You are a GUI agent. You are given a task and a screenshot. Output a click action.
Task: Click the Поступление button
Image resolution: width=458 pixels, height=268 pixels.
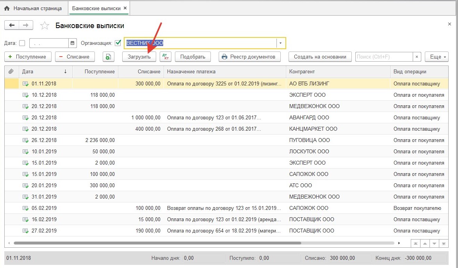pos(28,57)
